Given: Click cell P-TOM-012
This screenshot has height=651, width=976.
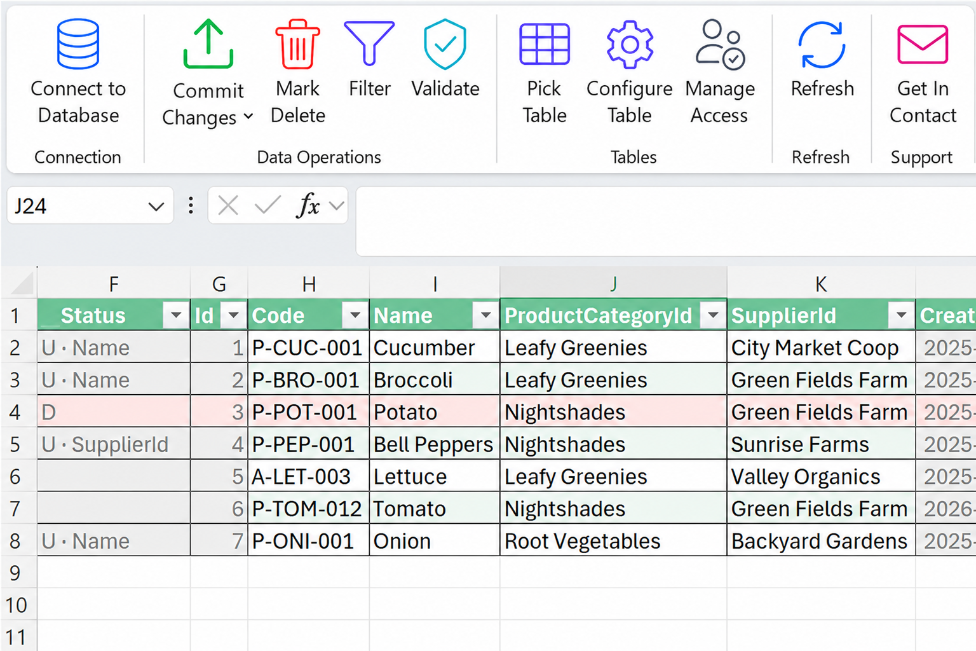Looking at the screenshot, I should (309, 509).
